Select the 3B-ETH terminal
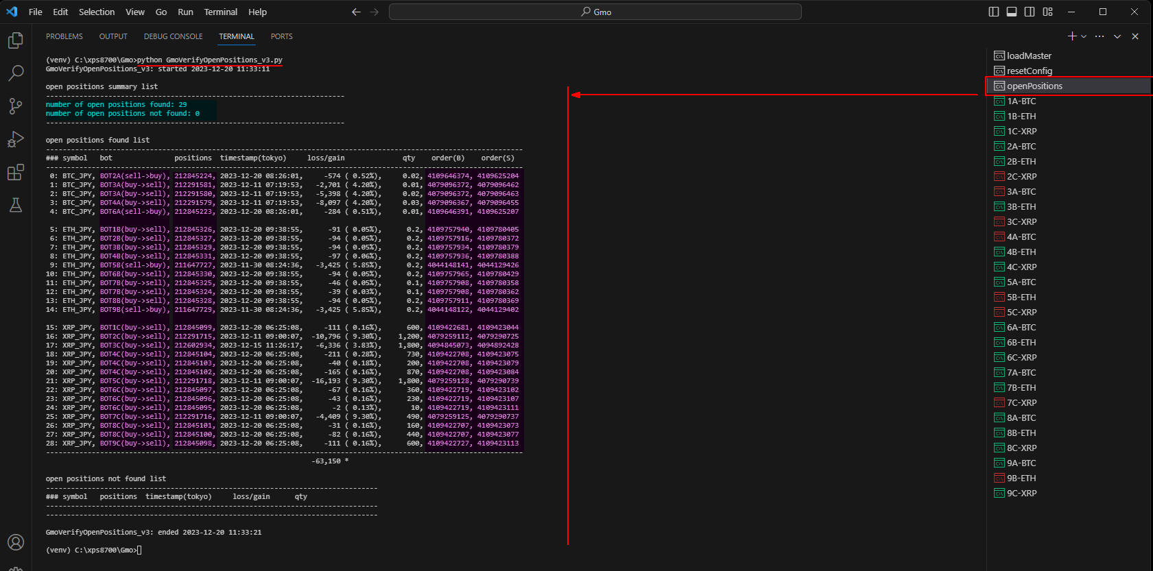 pyautogui.click(x=1069, y=206)
